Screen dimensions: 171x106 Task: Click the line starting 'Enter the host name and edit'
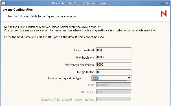coord(54,37)
